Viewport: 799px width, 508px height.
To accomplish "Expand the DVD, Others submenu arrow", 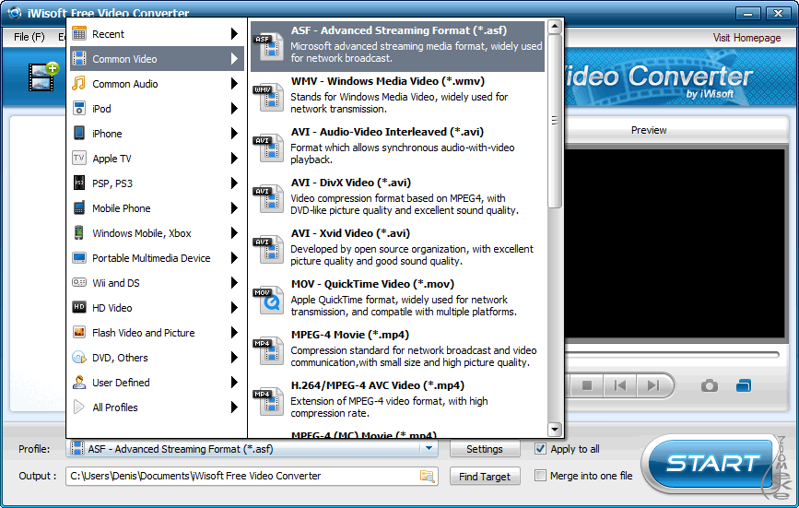I will 234,357.
